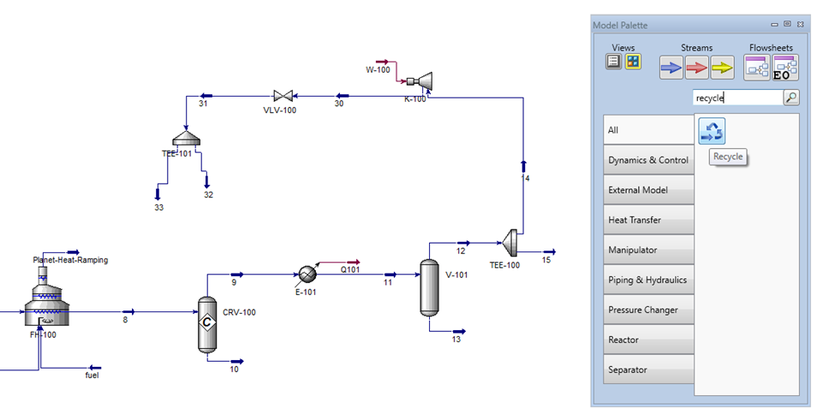The width and height of the screenshot is (835, 414).
Task: Maximize the Model Palette window
Action: (x=788, y=24)
